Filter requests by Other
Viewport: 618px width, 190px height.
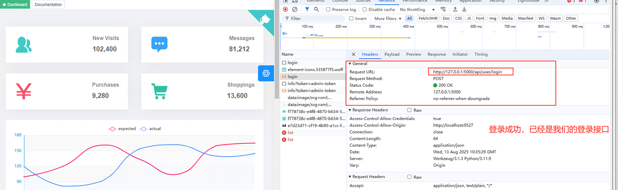(x=571, y=18)
